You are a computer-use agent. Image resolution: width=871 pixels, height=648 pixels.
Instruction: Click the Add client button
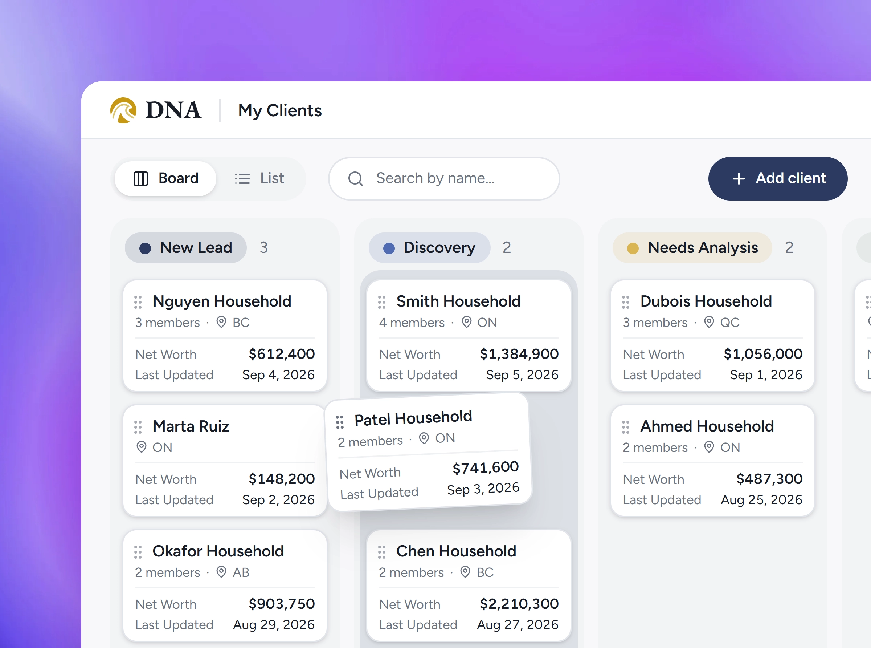778,178
